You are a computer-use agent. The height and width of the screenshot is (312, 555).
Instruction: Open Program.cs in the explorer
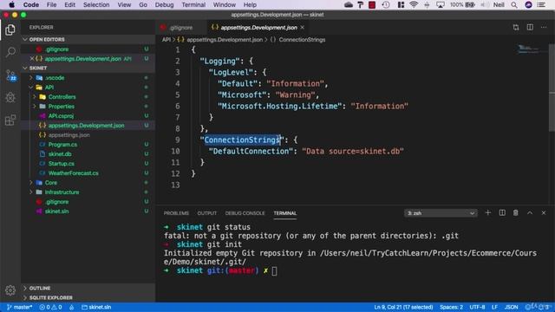click(62, 145)
